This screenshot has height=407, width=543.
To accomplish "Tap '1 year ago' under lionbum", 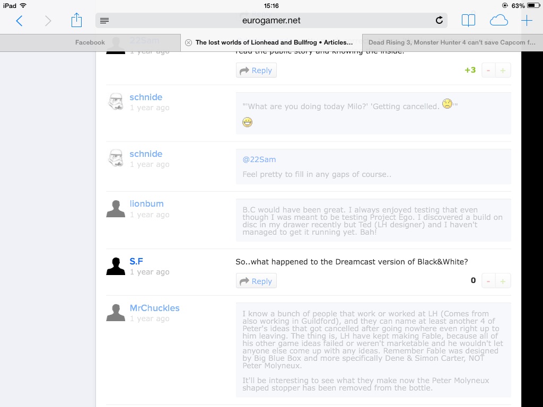I will click(150, 215).
